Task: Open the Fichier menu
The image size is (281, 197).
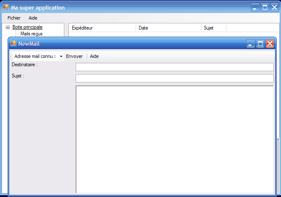Action: (x=14, y=18)
